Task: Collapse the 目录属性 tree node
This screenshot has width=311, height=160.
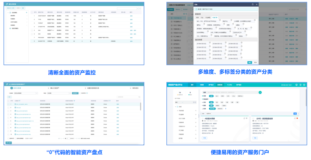Action: point(8,13)
